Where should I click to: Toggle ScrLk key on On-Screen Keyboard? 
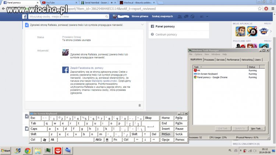[181, 134]
